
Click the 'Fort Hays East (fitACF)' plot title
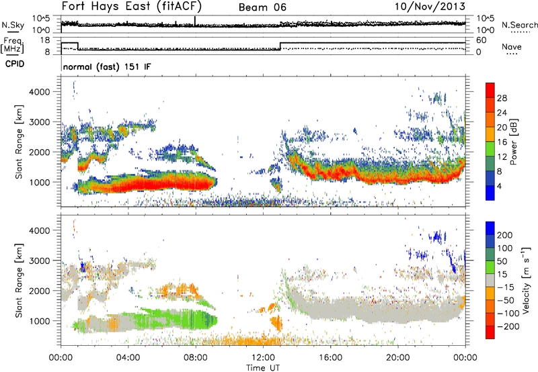tap(131, 7)
